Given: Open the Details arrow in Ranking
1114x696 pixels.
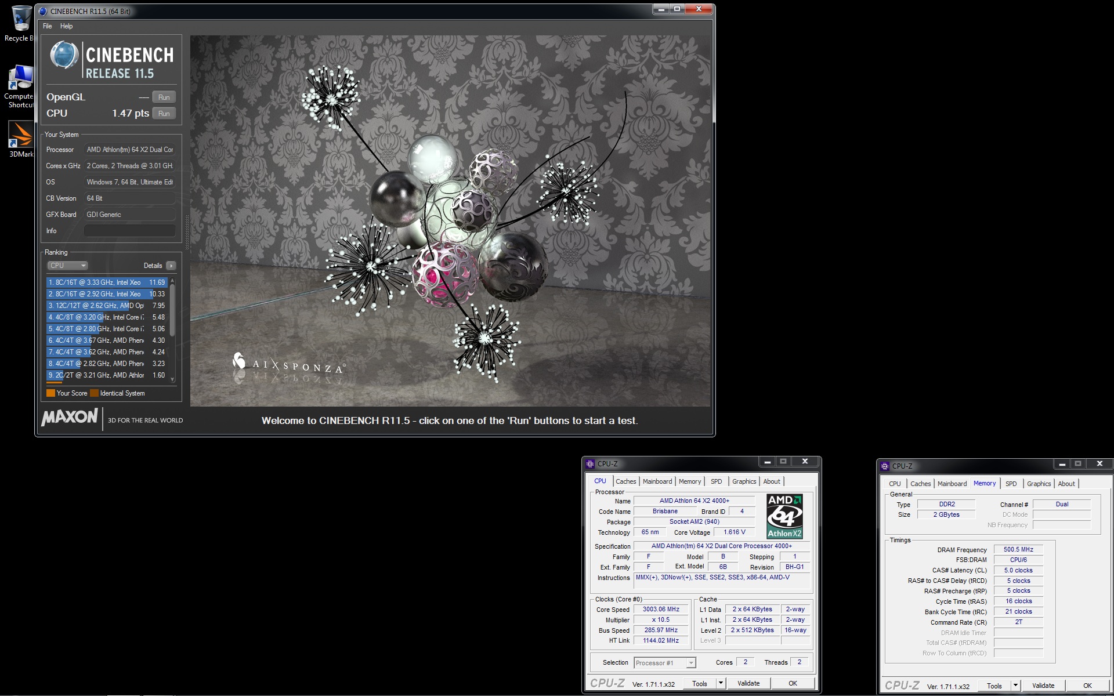Looking at the screenshot, I should pyautogui.click(x=171, y=266).
